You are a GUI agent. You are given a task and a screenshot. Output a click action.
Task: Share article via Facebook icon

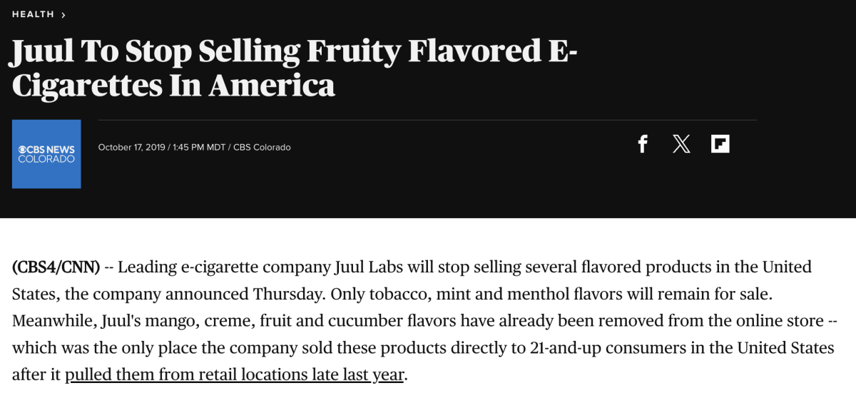tap(642, 144)
